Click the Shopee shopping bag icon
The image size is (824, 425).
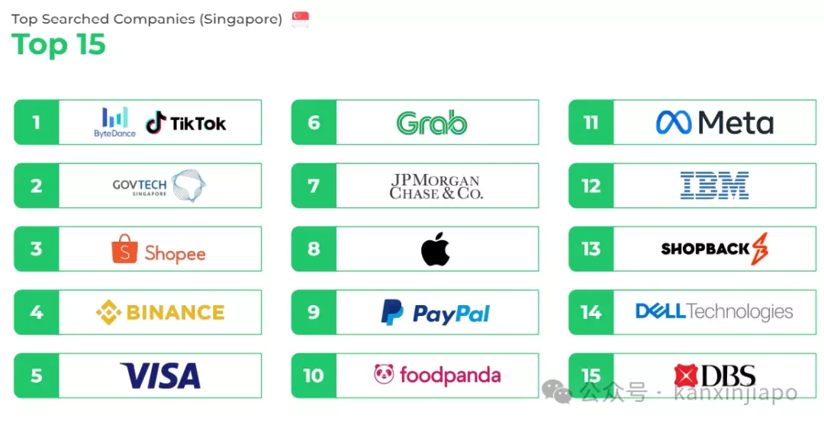point(124,249)
